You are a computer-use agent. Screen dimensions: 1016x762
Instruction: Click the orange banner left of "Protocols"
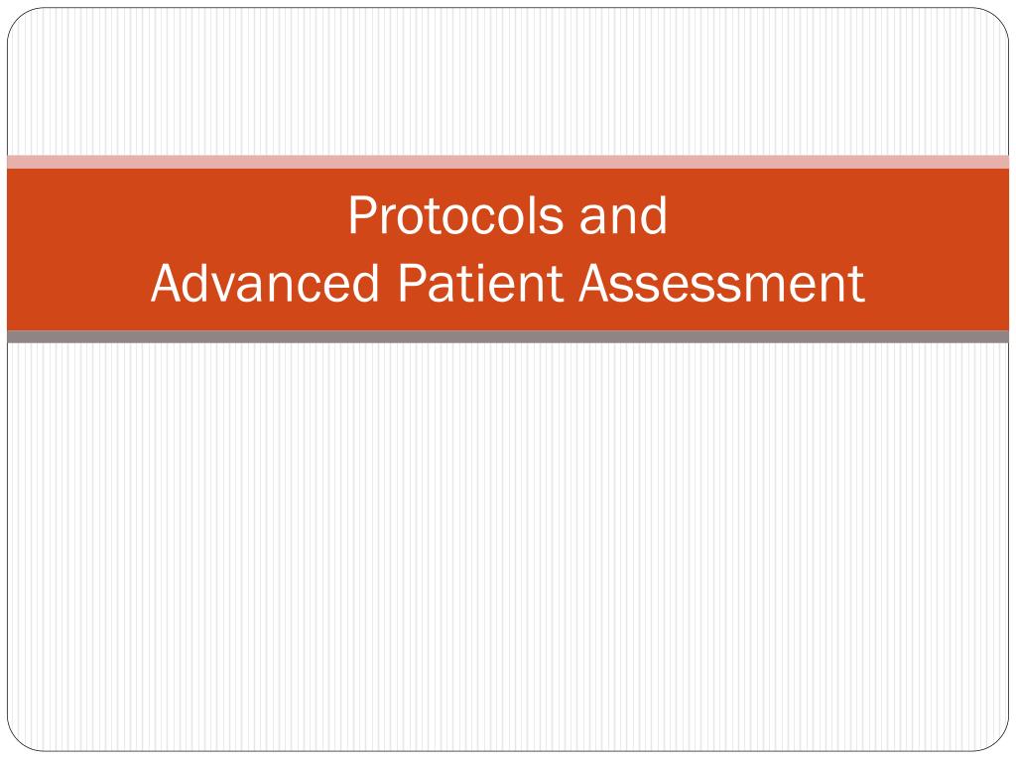pos(175,215)
